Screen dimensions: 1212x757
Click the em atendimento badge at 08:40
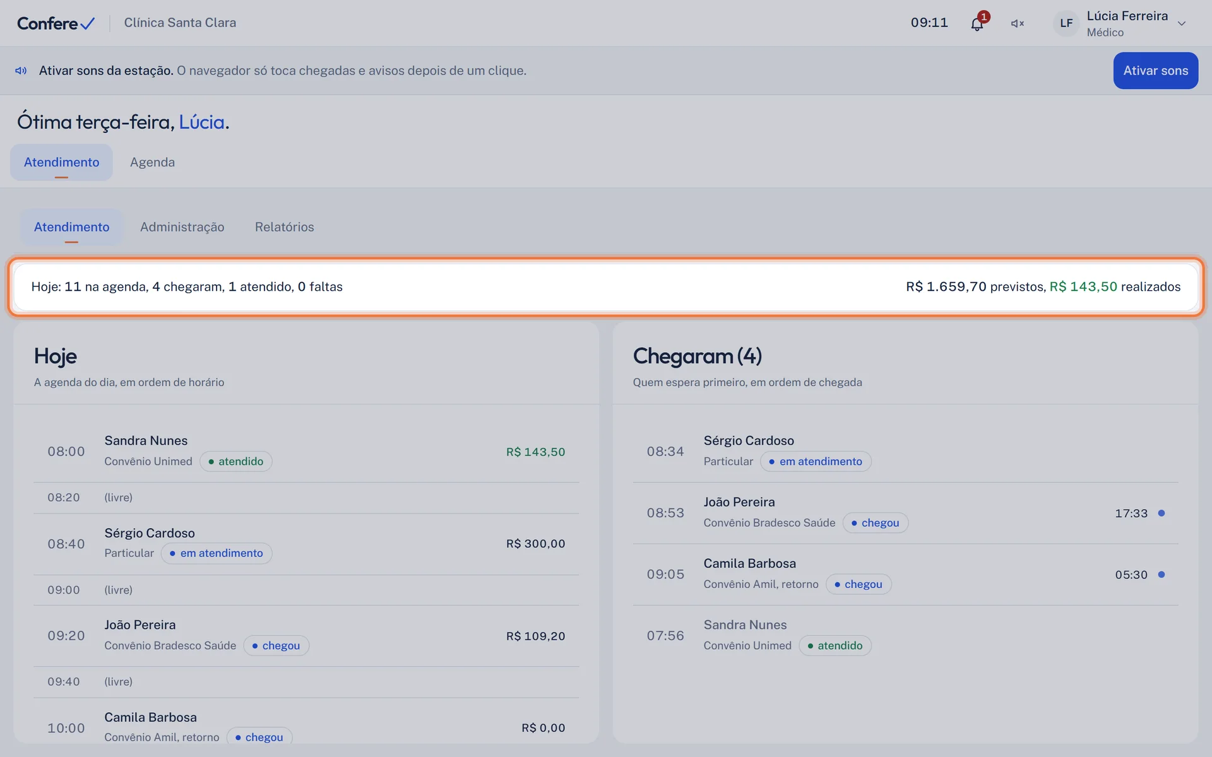click(x=217, y=553)
